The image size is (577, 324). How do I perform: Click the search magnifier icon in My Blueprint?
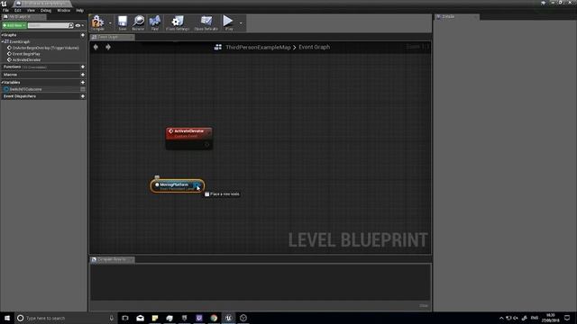[x=71, y=25]
